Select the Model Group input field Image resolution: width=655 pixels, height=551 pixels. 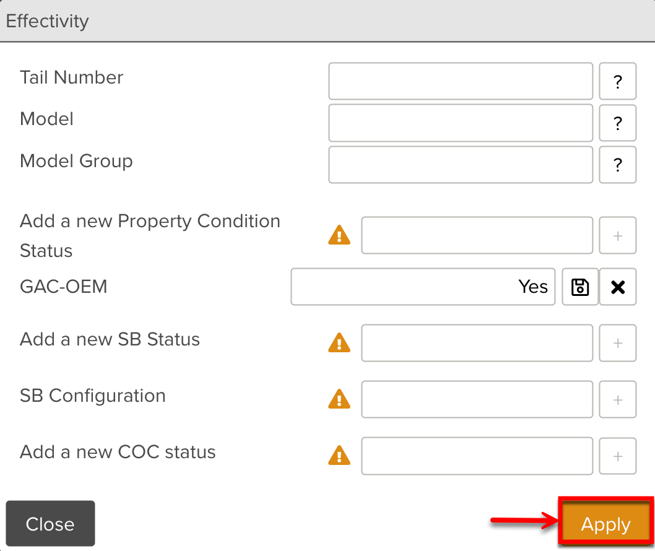click(x=461, y=165)
